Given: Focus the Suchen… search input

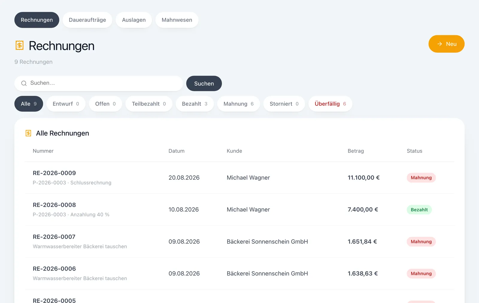Looking at the screenshot, I should (x=98, y=83).
